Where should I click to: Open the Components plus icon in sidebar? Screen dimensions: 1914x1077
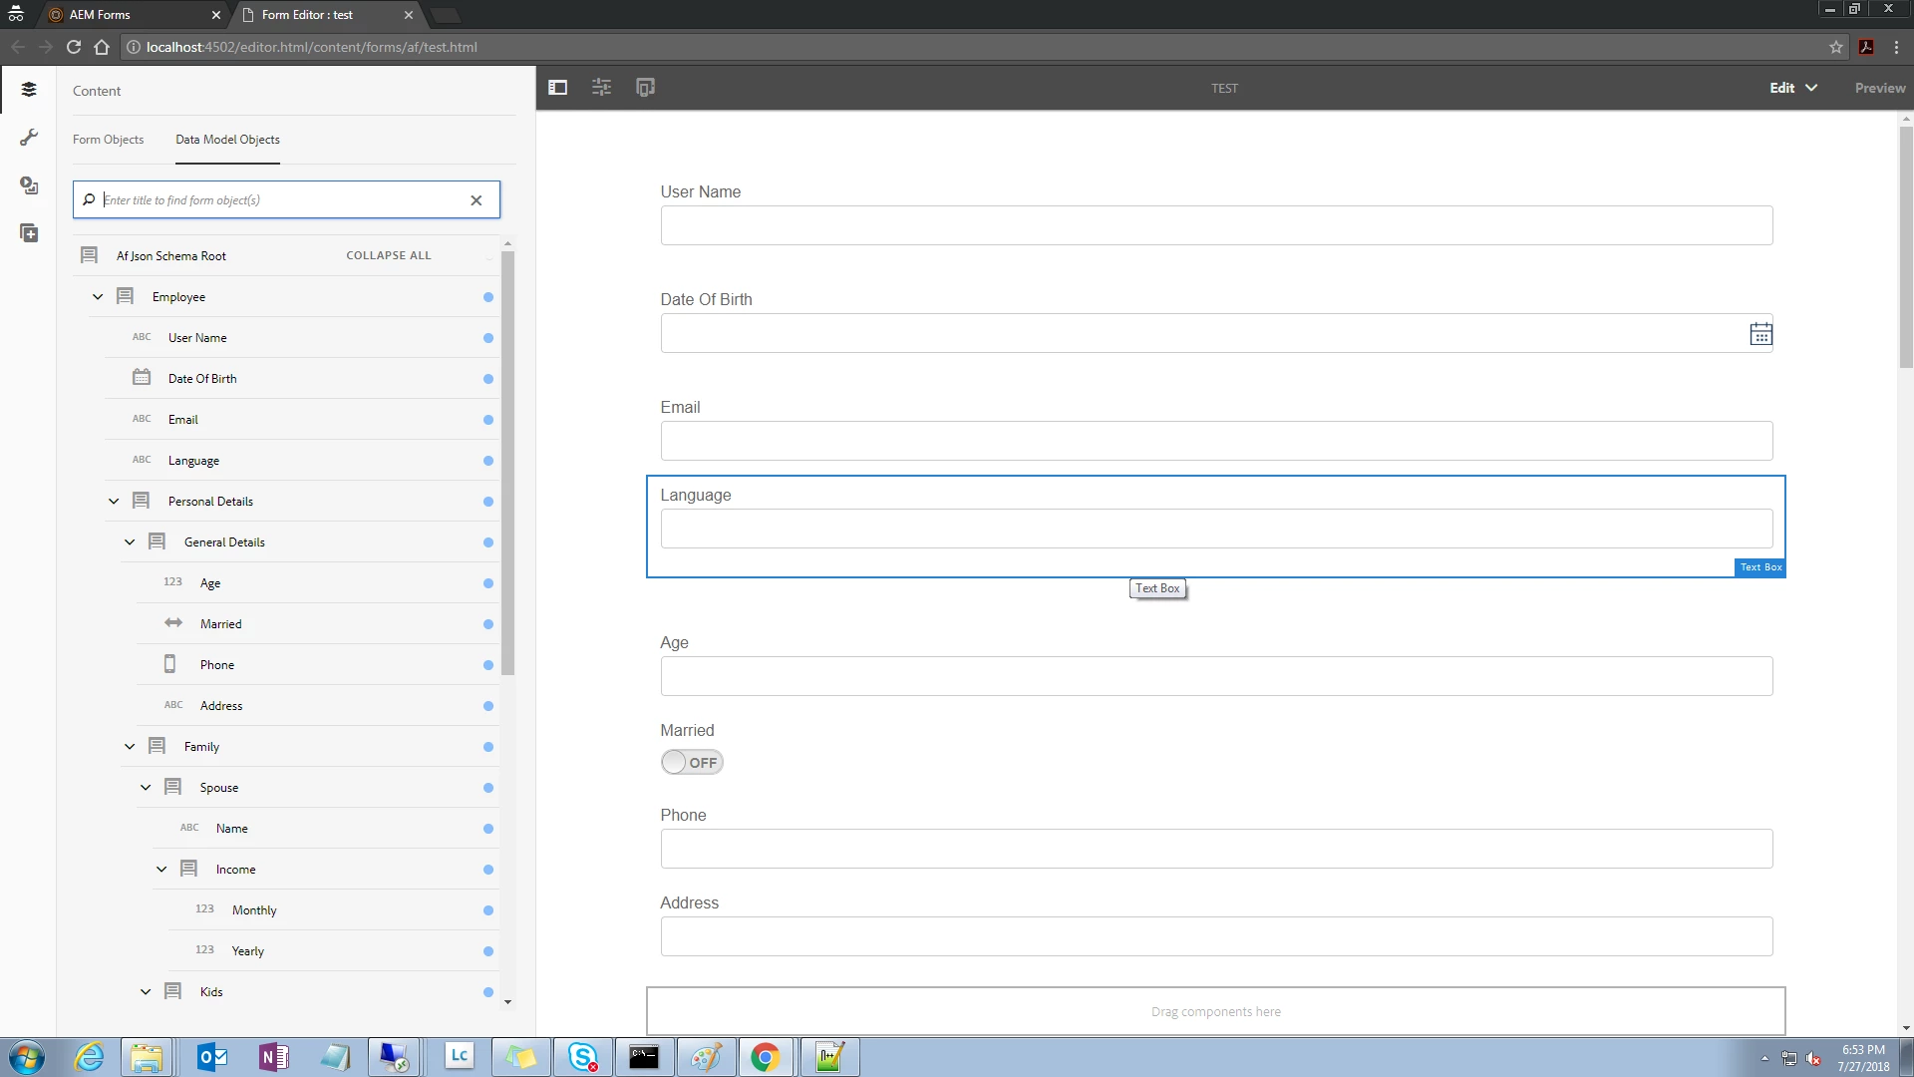coord(29,233)
